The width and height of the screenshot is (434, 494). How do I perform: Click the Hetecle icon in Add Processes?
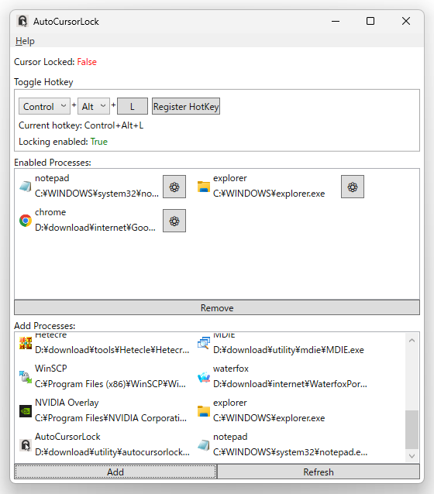click(x=26, y=343)
